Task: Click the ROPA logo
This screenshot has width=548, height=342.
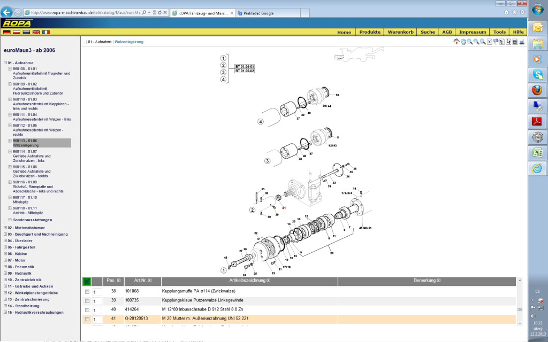Action: (17, 24)
